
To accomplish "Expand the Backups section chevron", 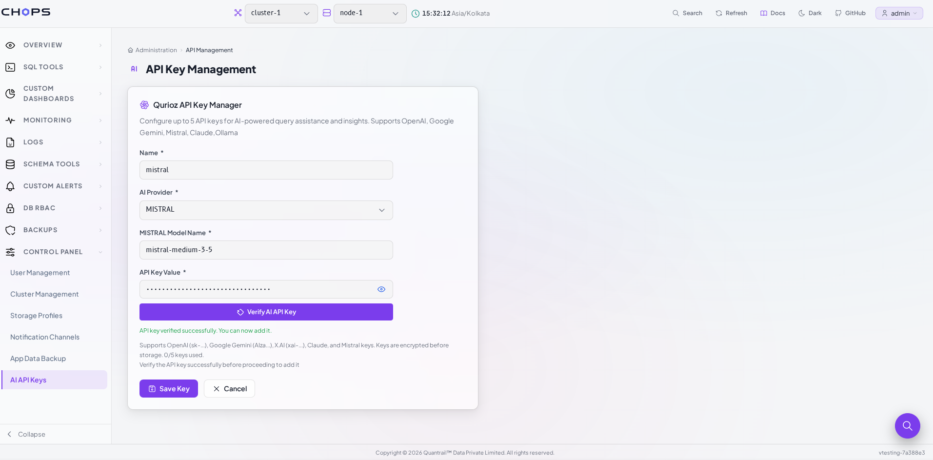I will (100, 230).
